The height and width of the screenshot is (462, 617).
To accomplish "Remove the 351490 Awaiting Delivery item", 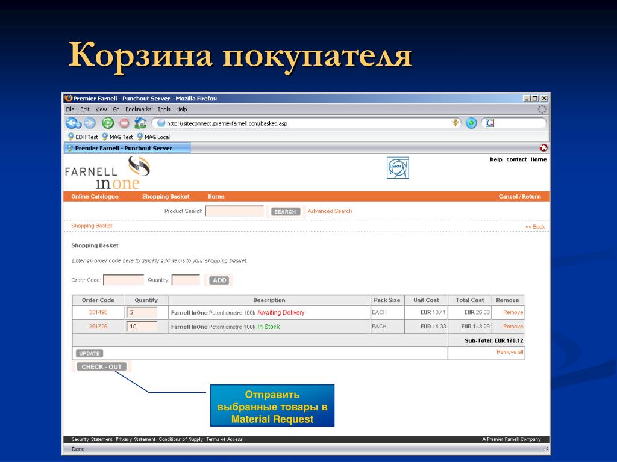I will tap(513, 312).
